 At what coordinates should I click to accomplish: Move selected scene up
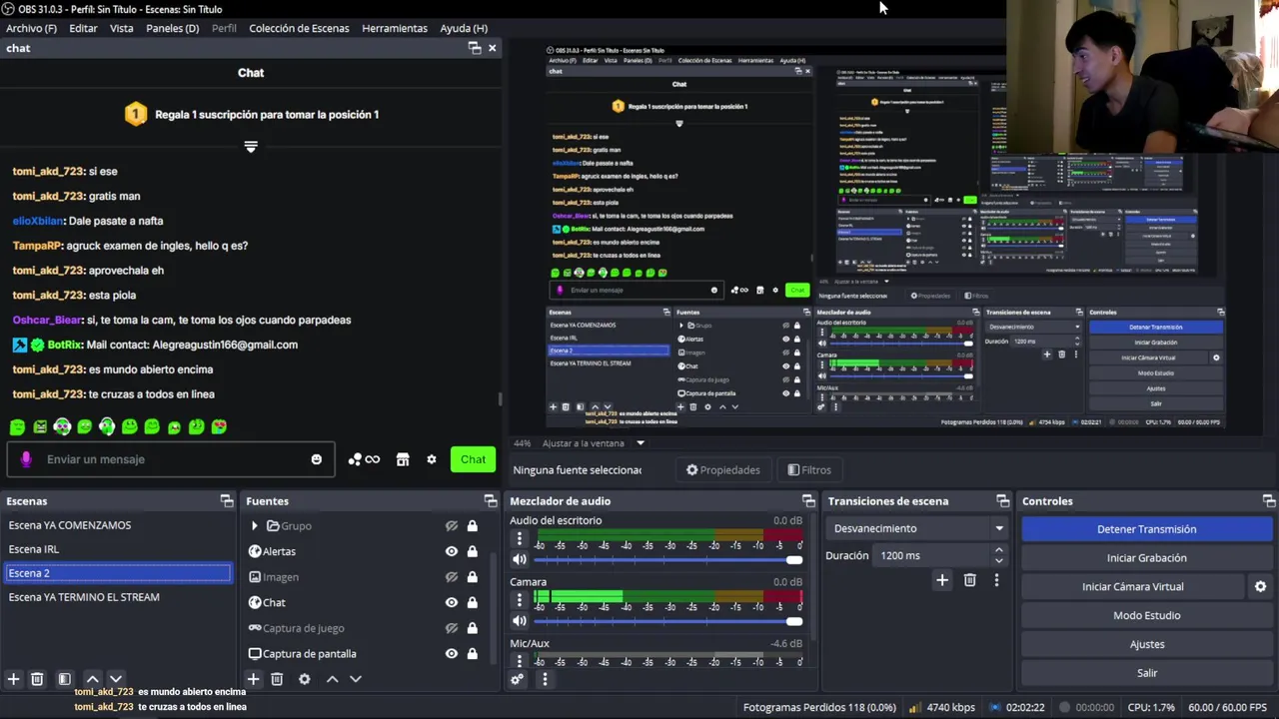(x=92, y=679)
